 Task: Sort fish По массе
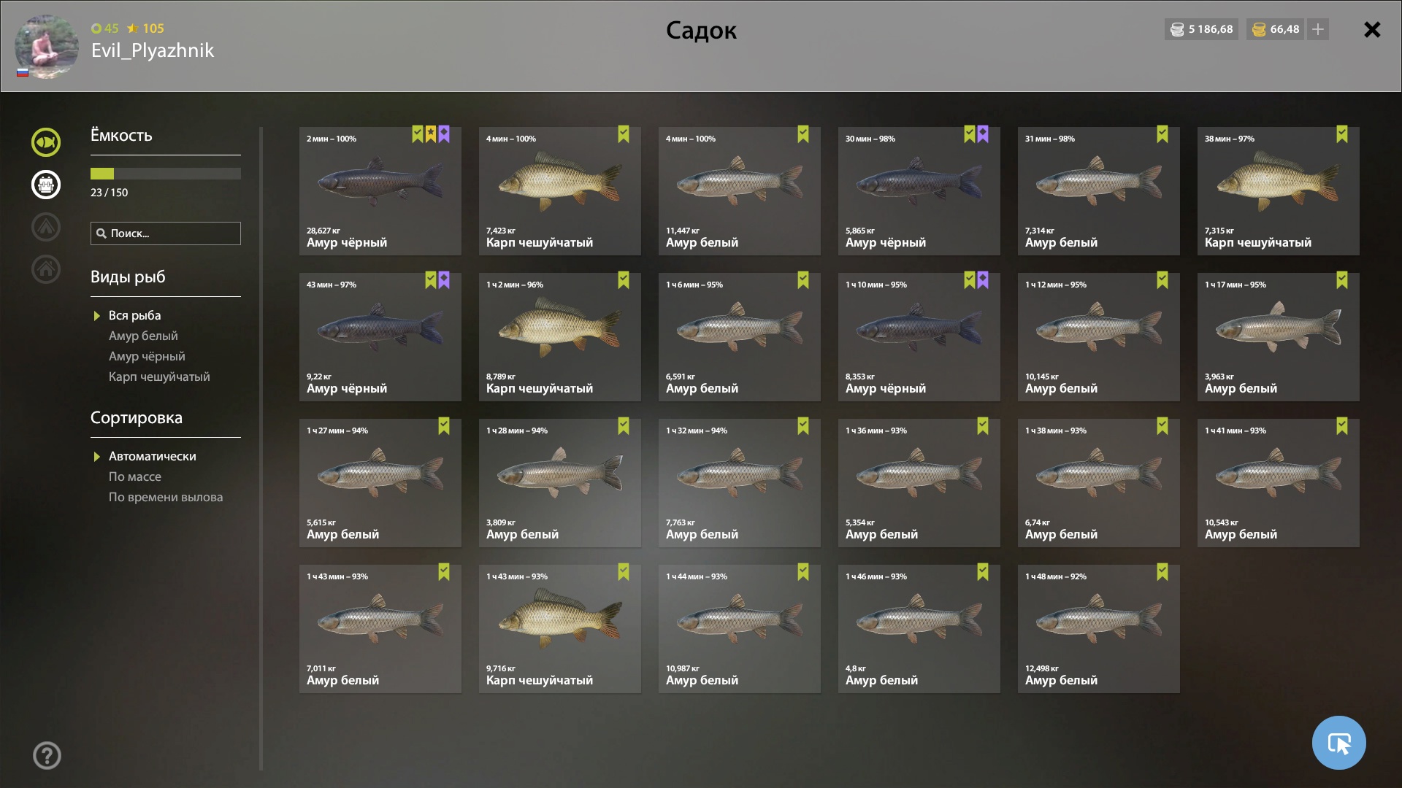pyautogui.click(x=135, y=476)
